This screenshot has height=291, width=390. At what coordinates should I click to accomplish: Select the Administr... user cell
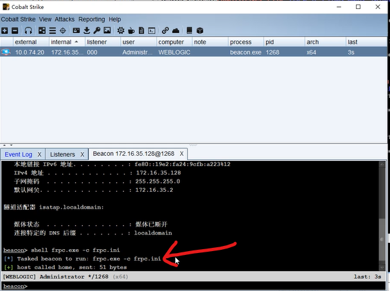click(x=137, y=52)
